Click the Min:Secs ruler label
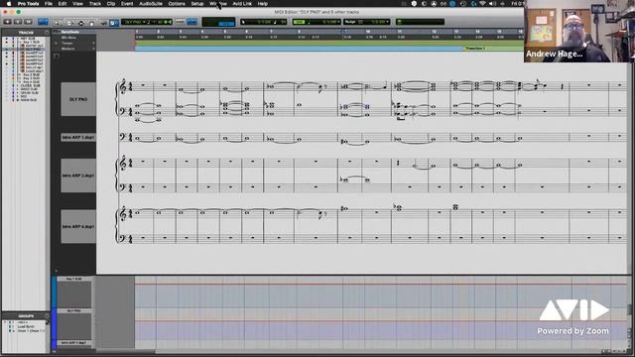635x357 pixels. (68, 38)
